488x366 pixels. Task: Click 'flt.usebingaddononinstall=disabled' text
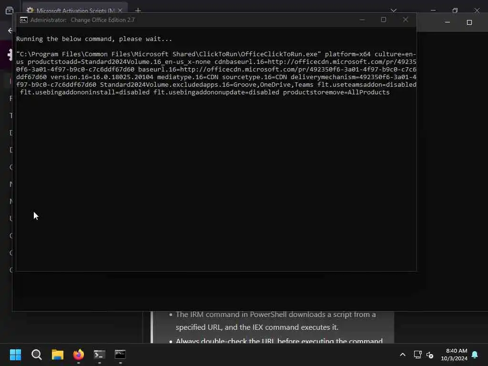85,92
